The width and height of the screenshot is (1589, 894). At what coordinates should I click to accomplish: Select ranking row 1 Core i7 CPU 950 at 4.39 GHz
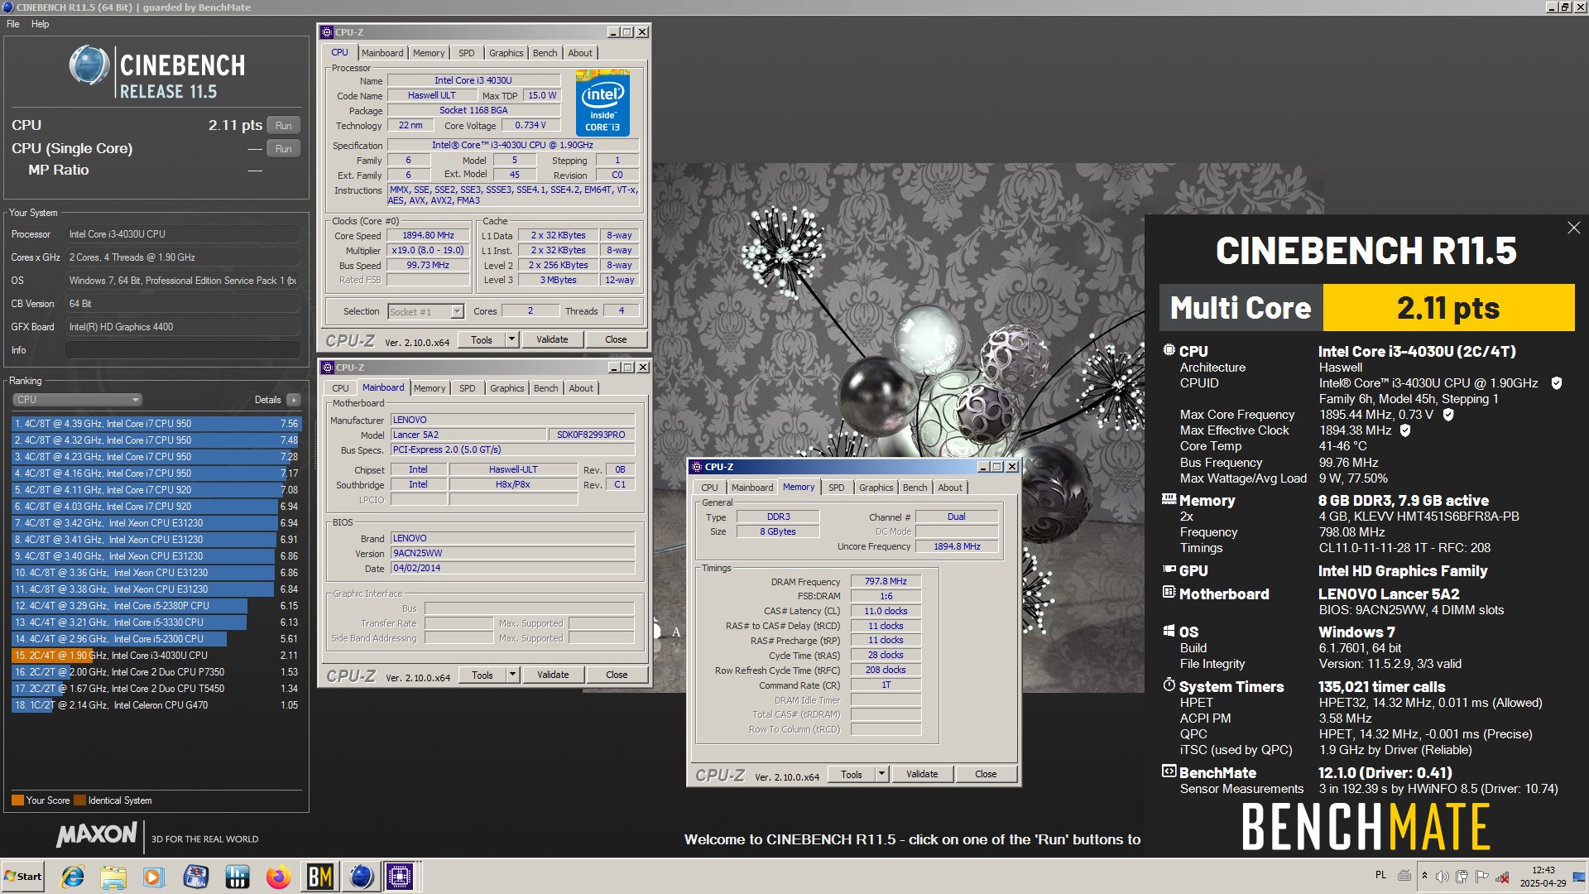pos(156,424)
